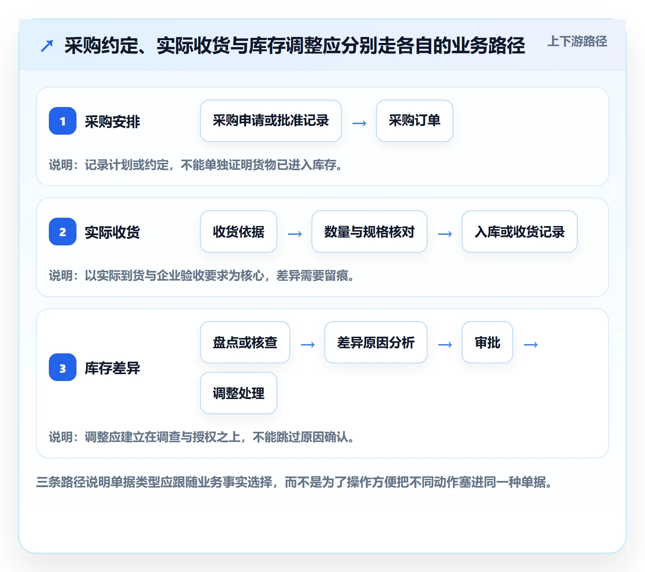Select the 审批 step box

(x=487, y=342)
